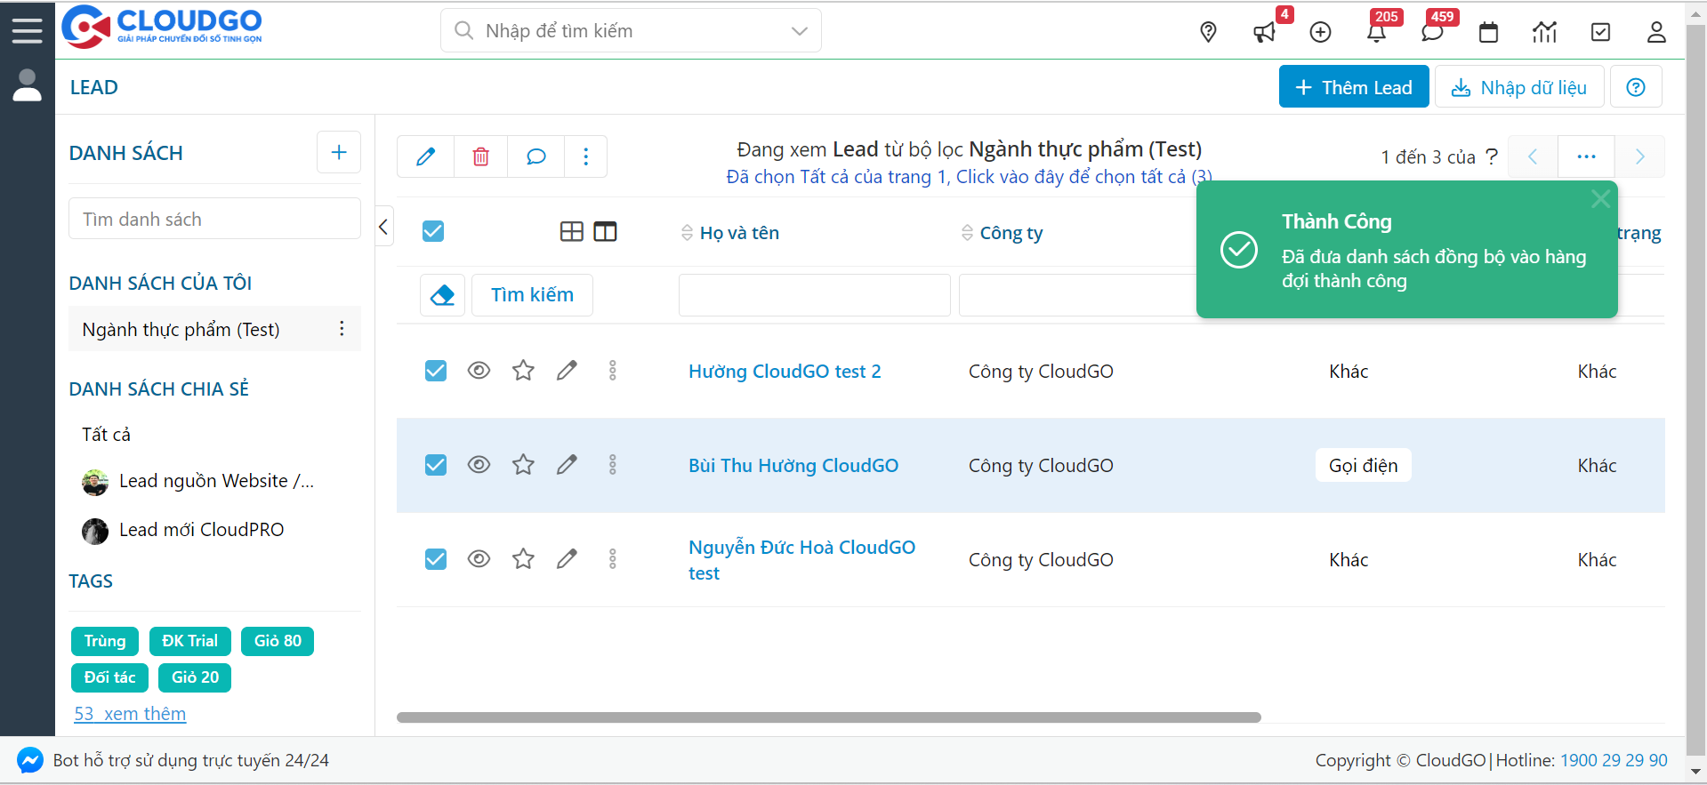
Task: Uncheck the select all leads checkbox
Action: 433,232
